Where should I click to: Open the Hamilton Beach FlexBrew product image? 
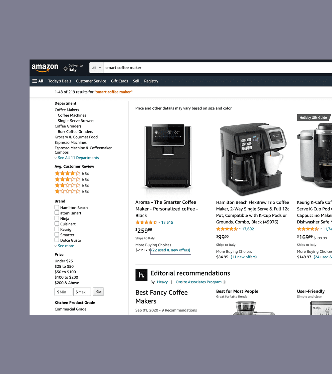point(253,159)
